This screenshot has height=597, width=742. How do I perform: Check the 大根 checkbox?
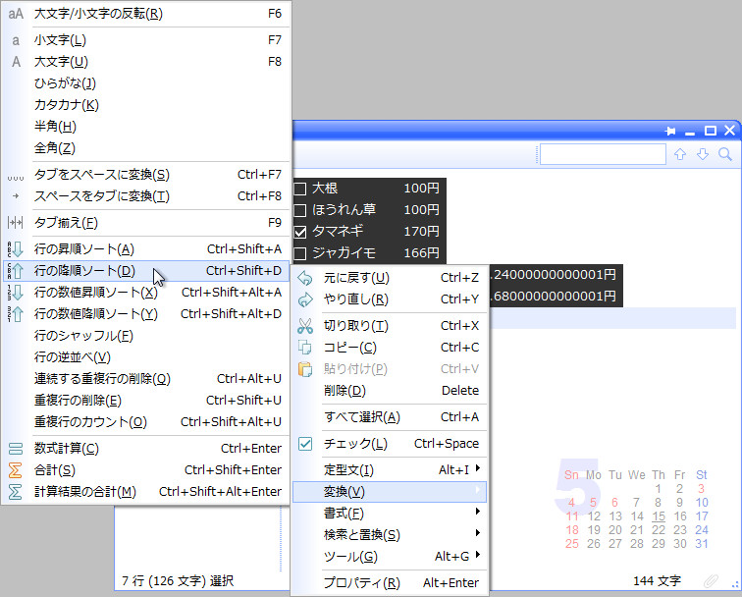tap(300, 189)
